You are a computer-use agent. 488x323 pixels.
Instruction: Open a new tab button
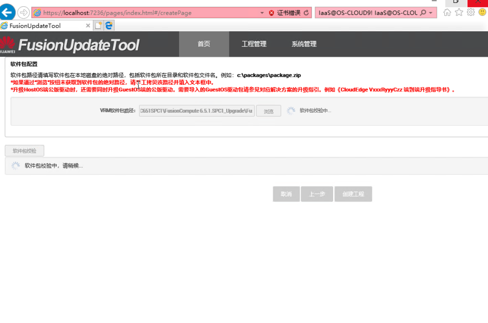point(99,25)
